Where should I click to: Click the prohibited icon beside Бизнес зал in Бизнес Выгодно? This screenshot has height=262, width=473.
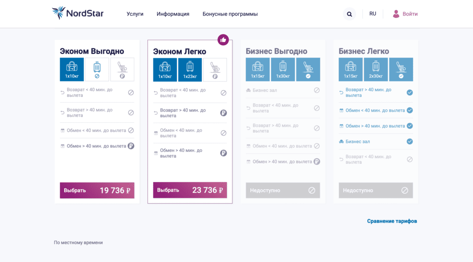[316, 90]
